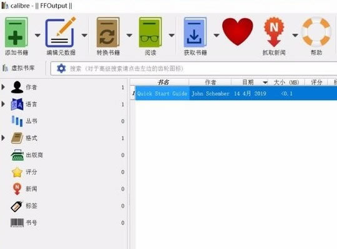Image resolution: width=337 pixels, height=249 pixels.
Task: Click the Tags (标签) tag icon
Action: pos(17,206)
